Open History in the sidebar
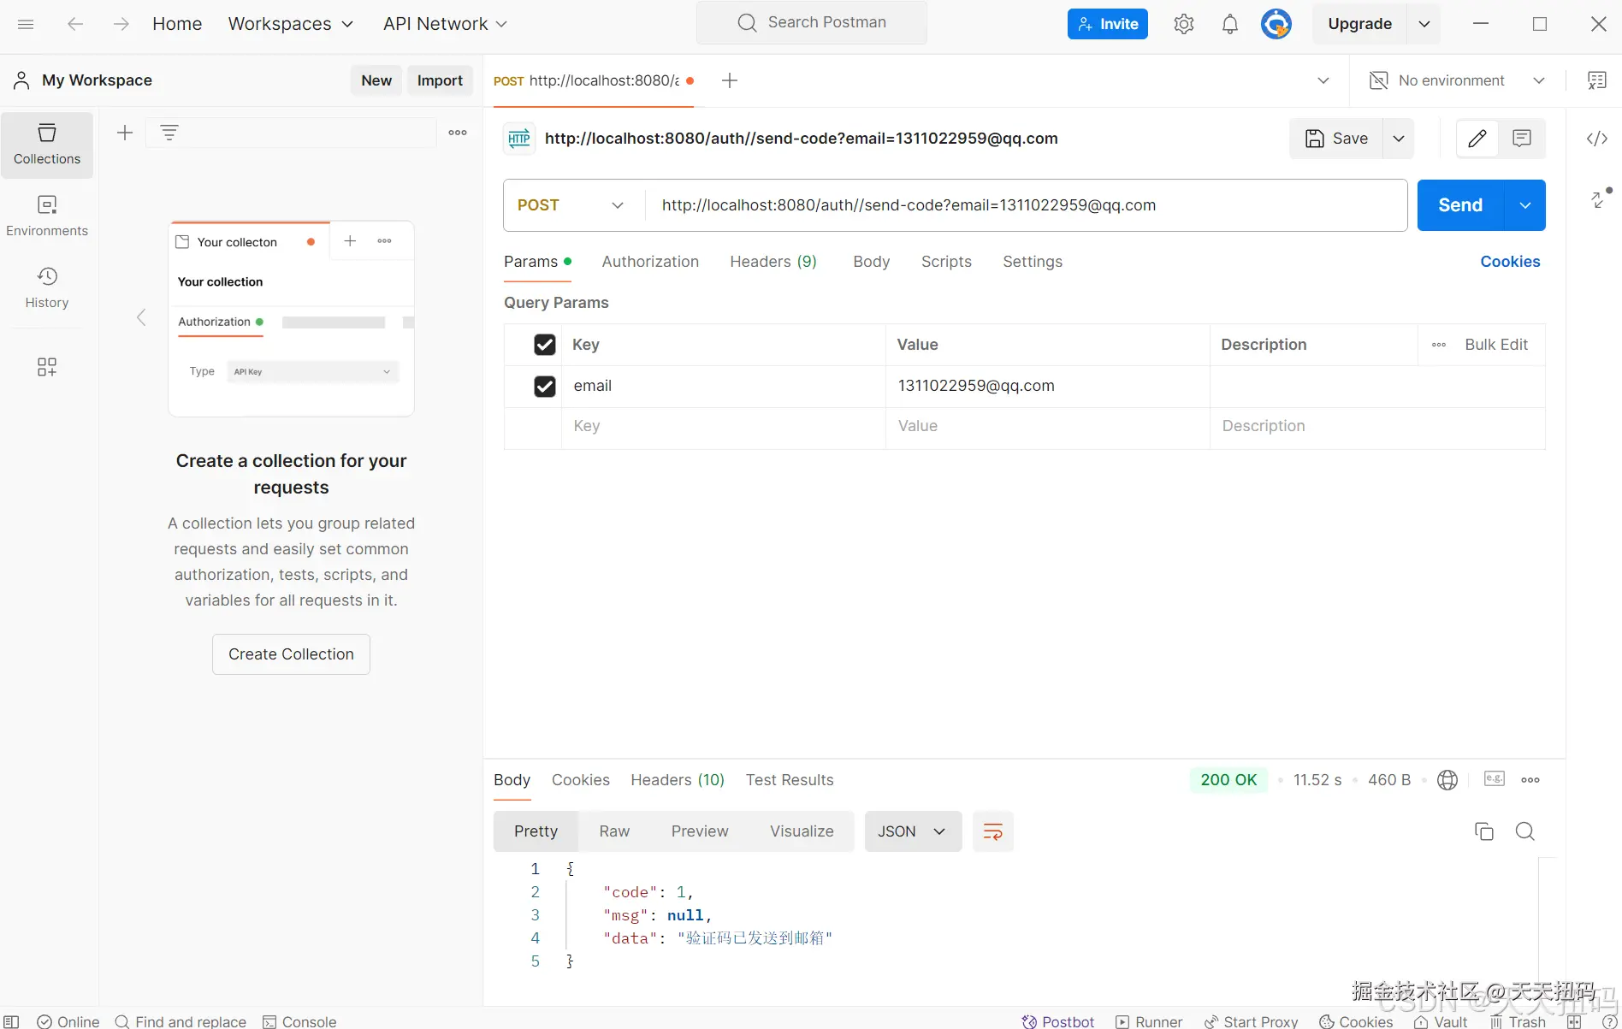The image size is (1622, 1029). 47,288
